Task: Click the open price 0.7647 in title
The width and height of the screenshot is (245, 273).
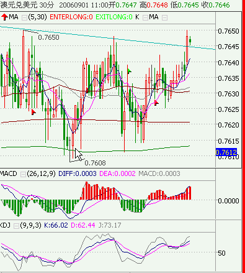Action: (126, 5)
